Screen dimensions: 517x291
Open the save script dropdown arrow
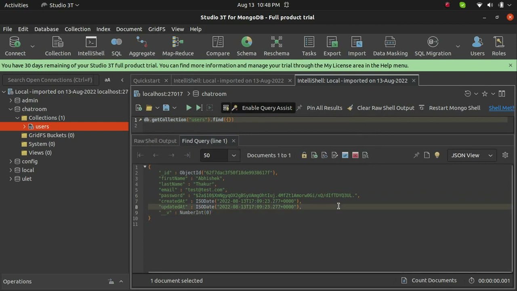tap(174, 108)
